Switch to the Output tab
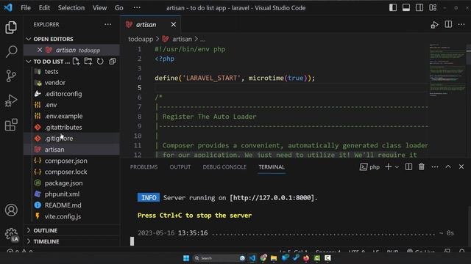471x264 pixels. [x=180, y=167]
